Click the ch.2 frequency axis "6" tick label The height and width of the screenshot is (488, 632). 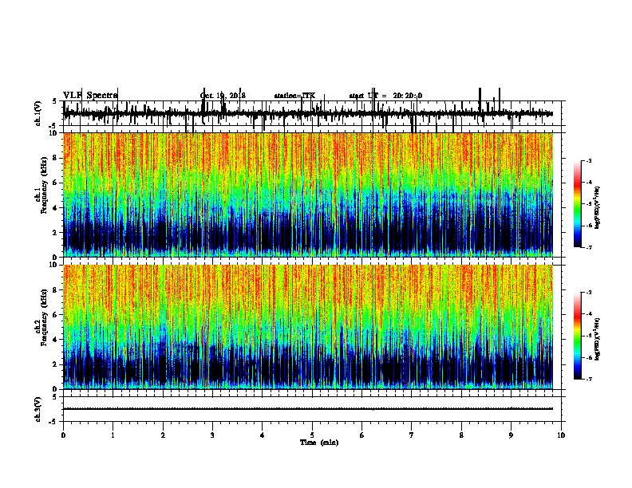click(57, 314)
